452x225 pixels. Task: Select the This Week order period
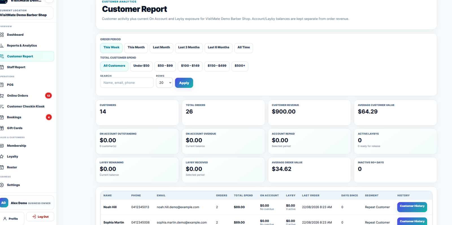click(111, 48)
